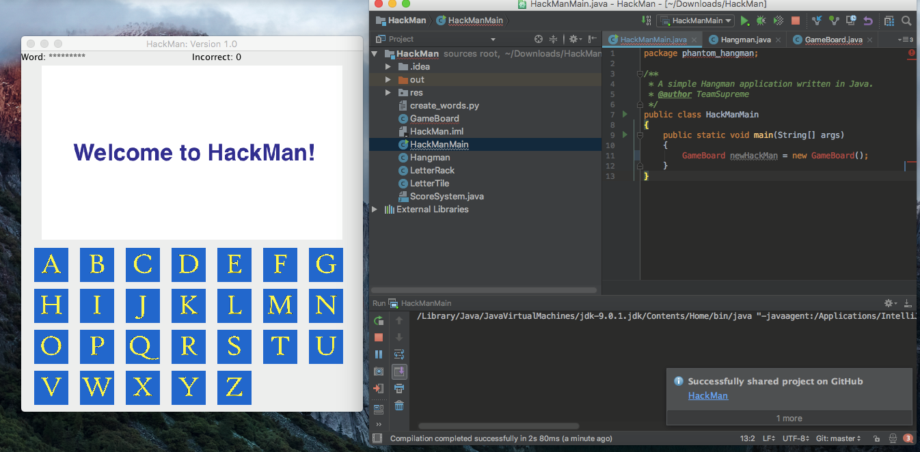Screen dimensions: 920x452
Task: Expand the .idea folder
Action: 388,67
